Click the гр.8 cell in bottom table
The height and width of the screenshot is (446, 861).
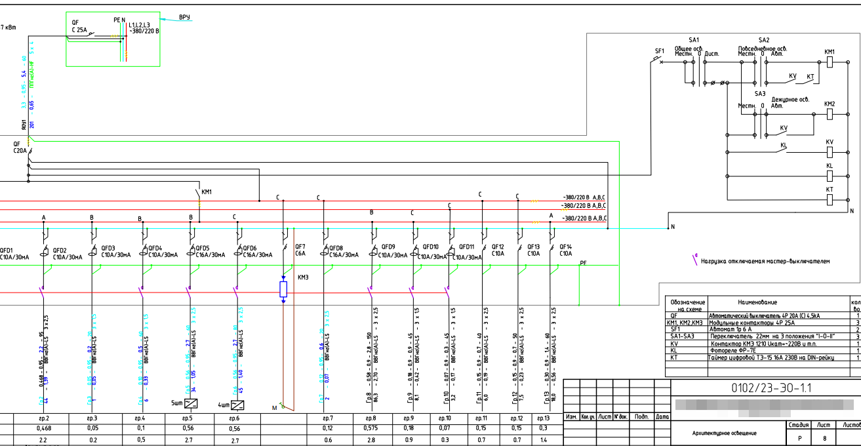[x=370, y=418]
